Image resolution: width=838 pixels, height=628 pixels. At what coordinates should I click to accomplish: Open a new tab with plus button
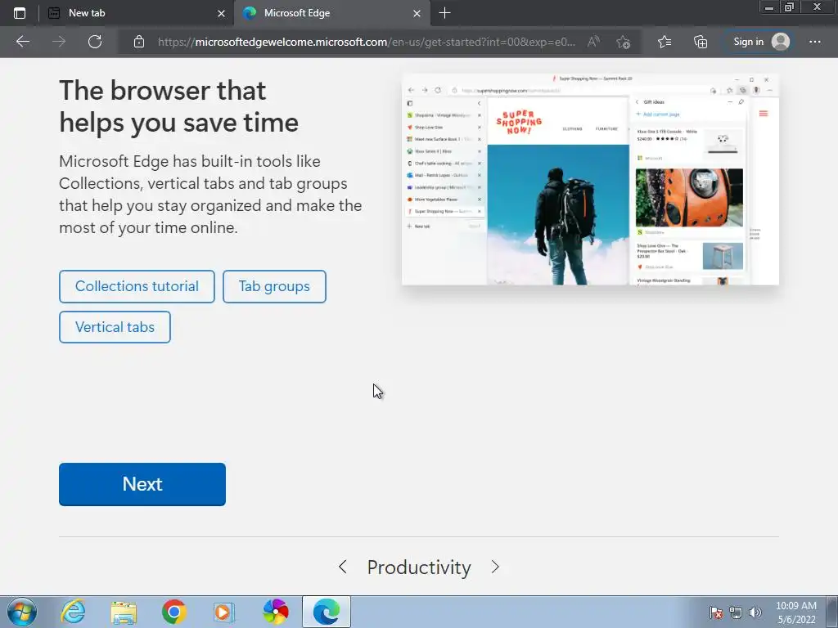click(x=444, y=13)
